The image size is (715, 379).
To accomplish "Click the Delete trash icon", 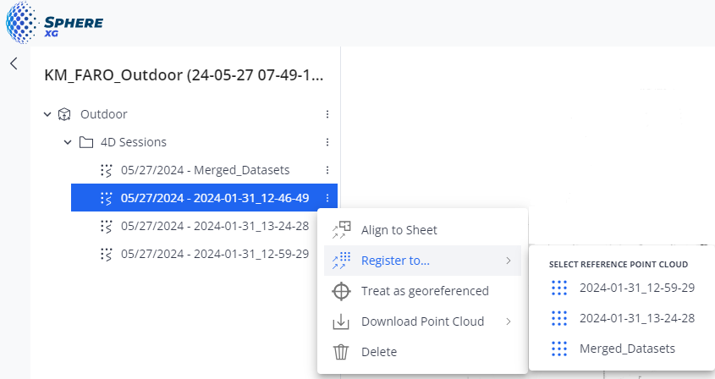I will [x=341, y=352].
